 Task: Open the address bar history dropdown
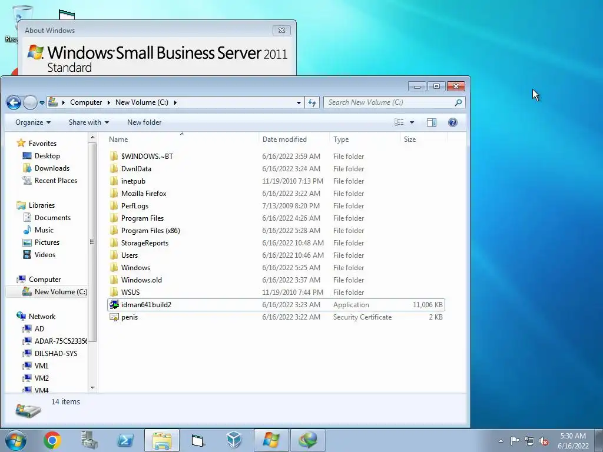point(299,102)
